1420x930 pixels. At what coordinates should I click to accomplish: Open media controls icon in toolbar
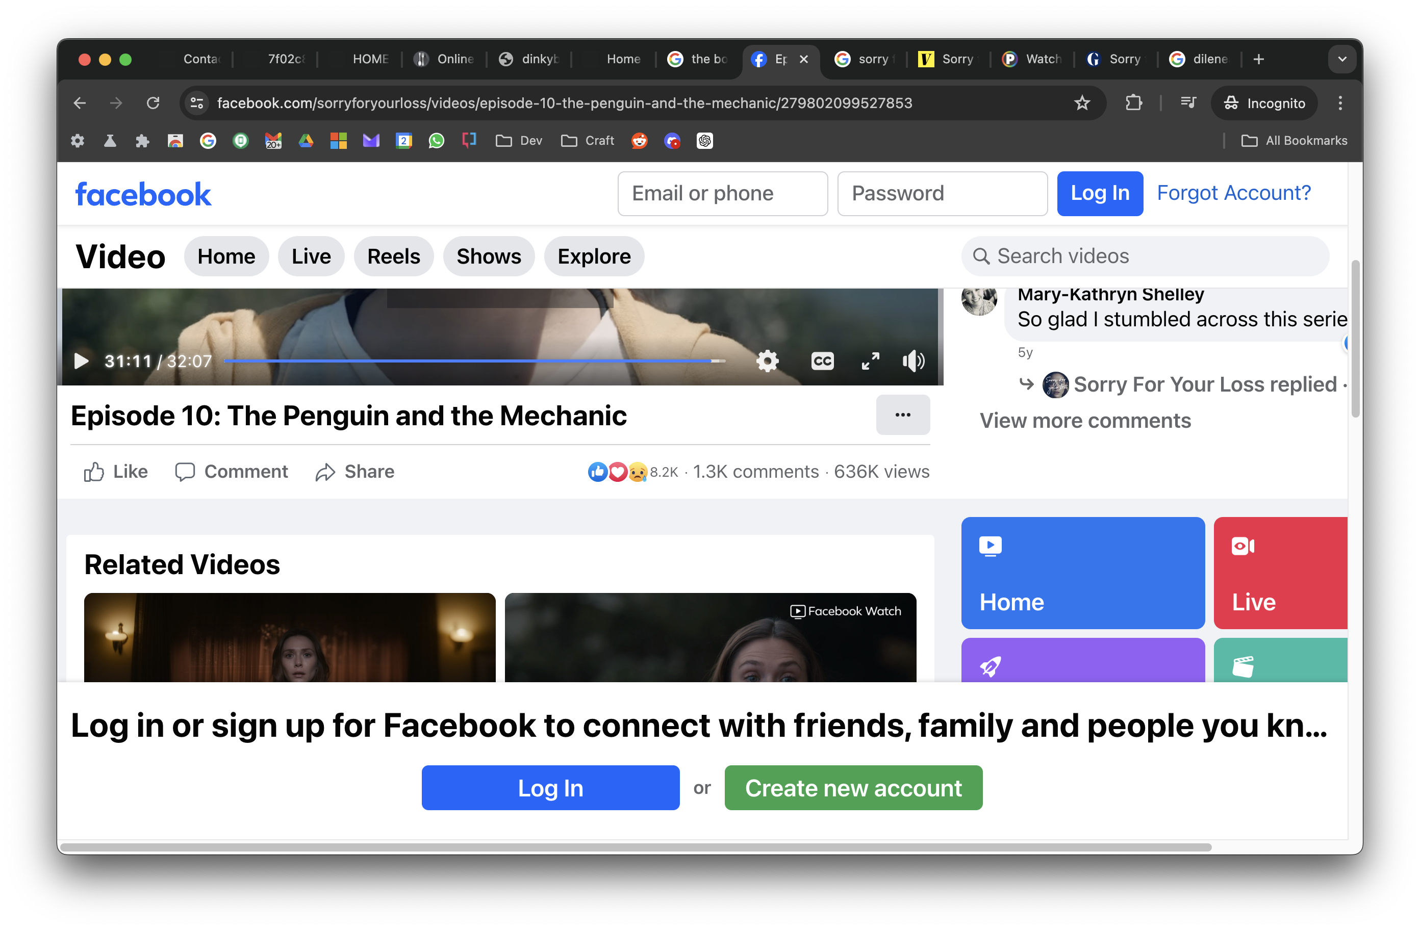click(1188, 103)
